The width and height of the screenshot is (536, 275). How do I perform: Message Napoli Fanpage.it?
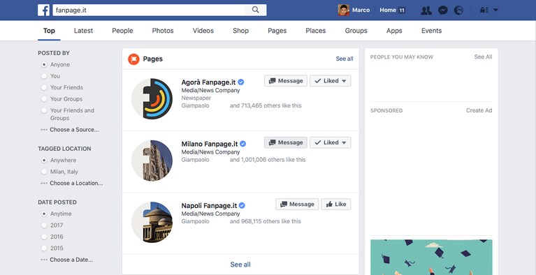pyautogui.click(x=297, y=205)
